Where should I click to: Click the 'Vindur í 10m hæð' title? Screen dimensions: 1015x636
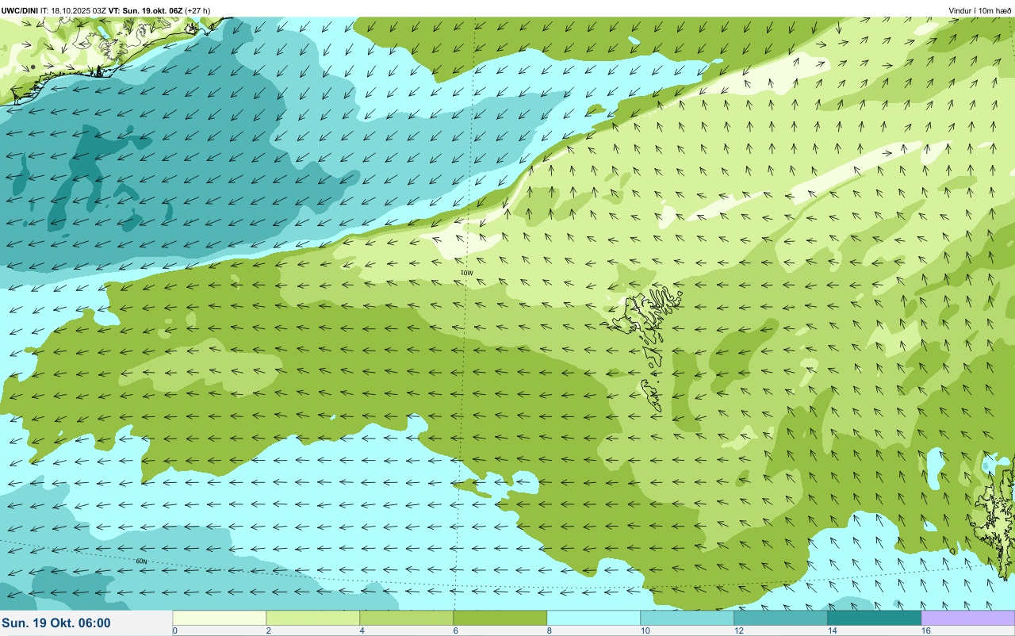click(980, 10)
